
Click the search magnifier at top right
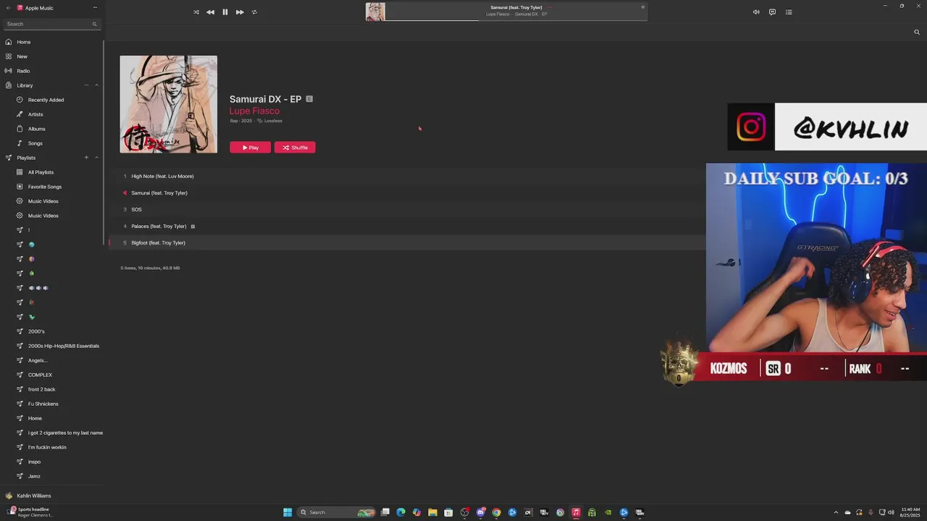tap(917, 32)
